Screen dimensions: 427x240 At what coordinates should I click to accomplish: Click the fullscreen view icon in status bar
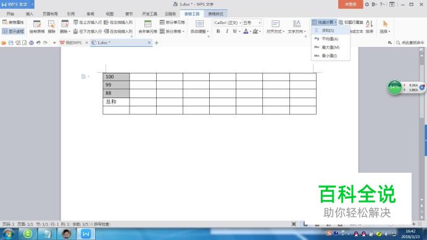point(294,224)
